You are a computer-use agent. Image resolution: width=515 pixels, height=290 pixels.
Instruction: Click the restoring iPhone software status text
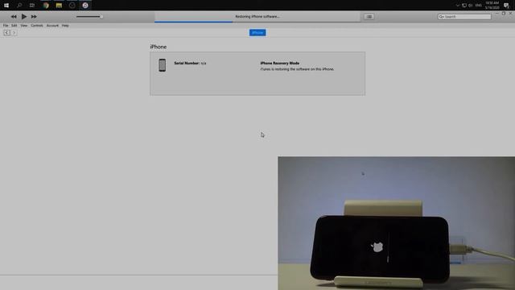[x=257, y=16]
